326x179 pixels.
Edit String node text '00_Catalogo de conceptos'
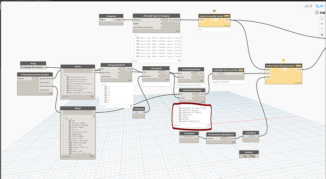pyautogui.click(x=32, y=67)
